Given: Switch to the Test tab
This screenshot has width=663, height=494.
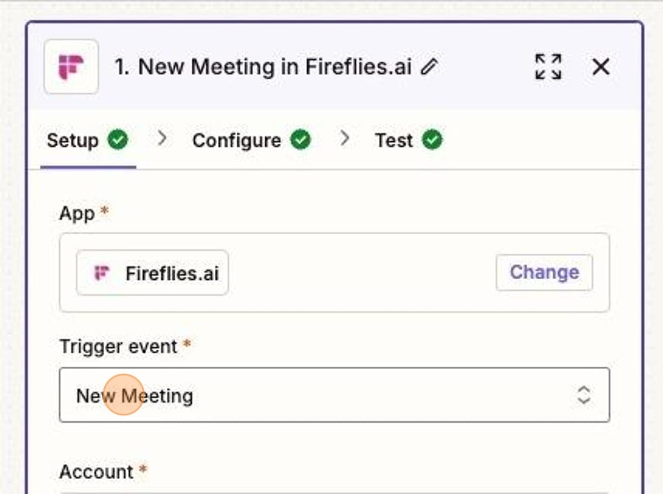Looking at the screenshot, I should click(x=394, y=140).
